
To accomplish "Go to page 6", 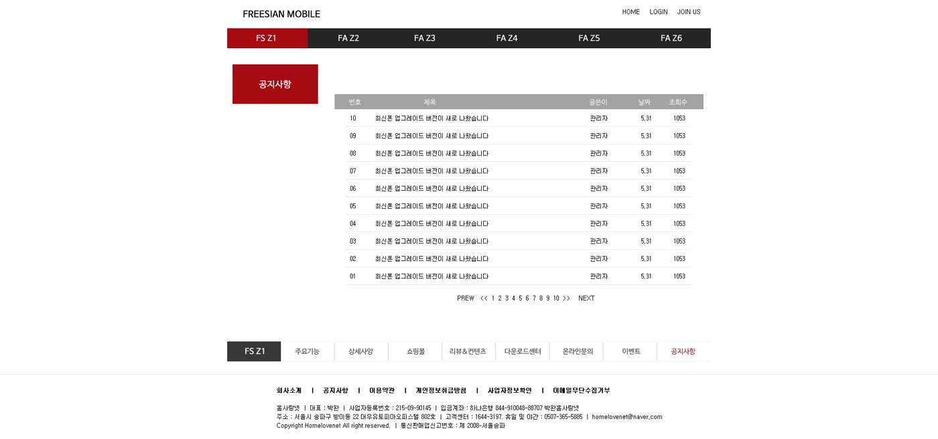I will coord(527,298).
